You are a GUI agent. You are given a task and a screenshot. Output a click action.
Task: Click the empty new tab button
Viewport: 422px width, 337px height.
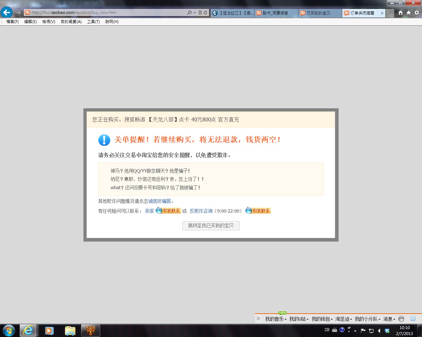(390, 13)
